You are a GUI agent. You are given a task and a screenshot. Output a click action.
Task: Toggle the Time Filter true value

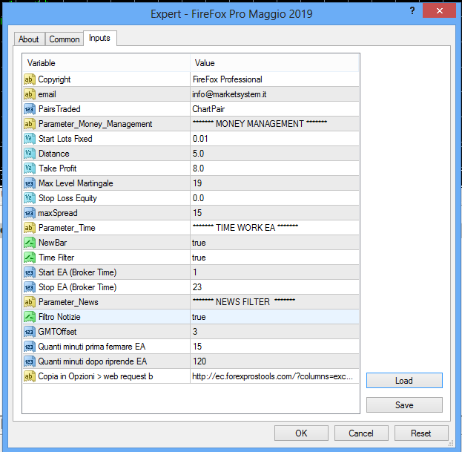coord(274,258)
